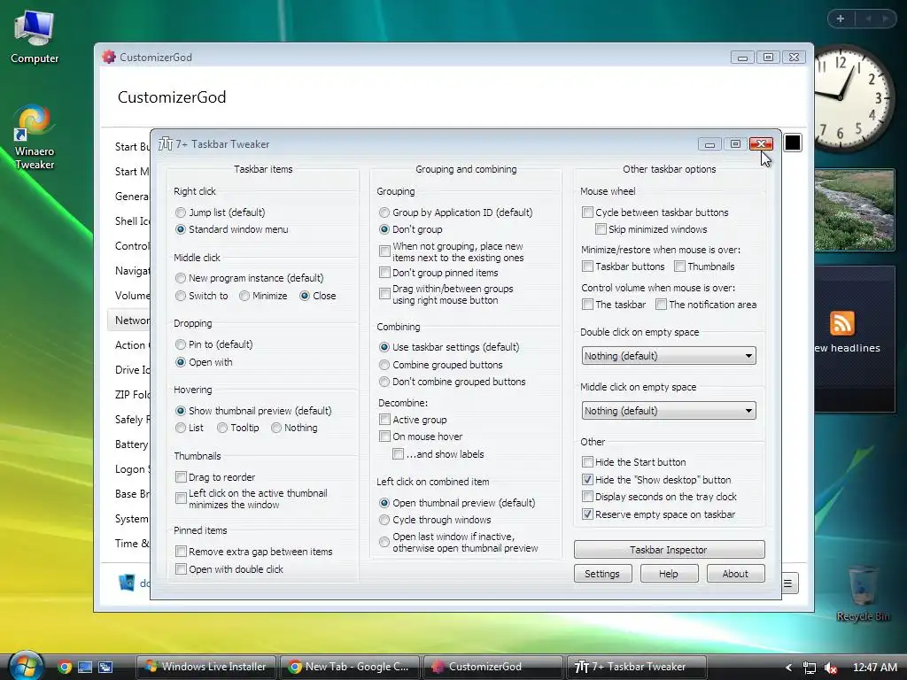This screenshot has height=680, width=907.
Task: Click the Settings button
Action: (602, 574)
